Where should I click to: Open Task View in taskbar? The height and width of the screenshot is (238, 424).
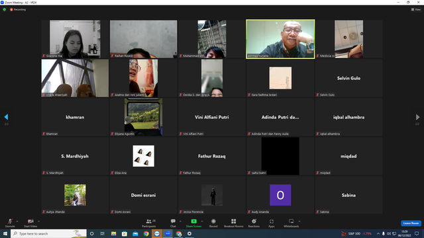(103, 233)
